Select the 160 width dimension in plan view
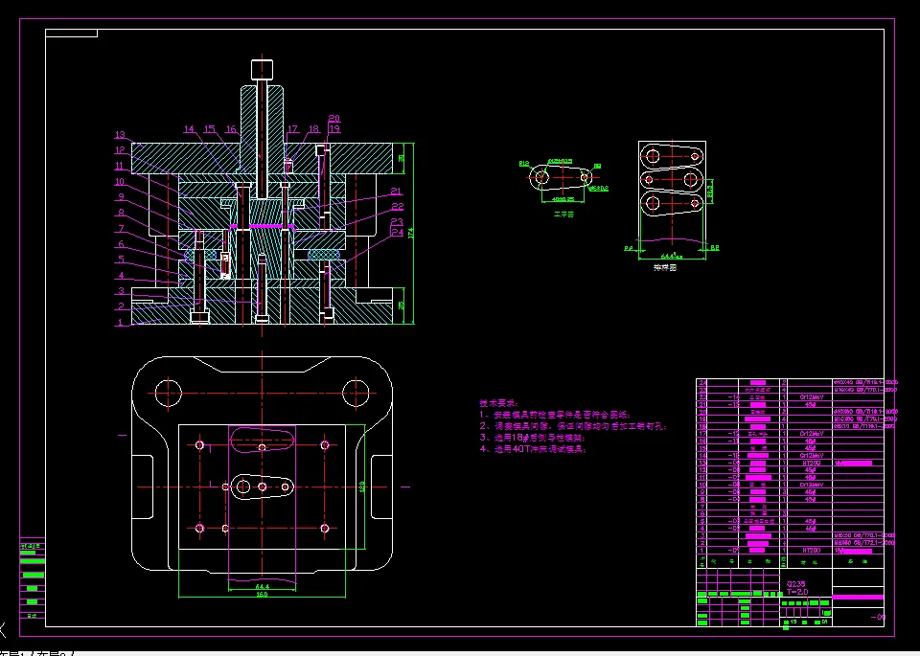This screenshot has width=920, height=656. pos(262,595)
